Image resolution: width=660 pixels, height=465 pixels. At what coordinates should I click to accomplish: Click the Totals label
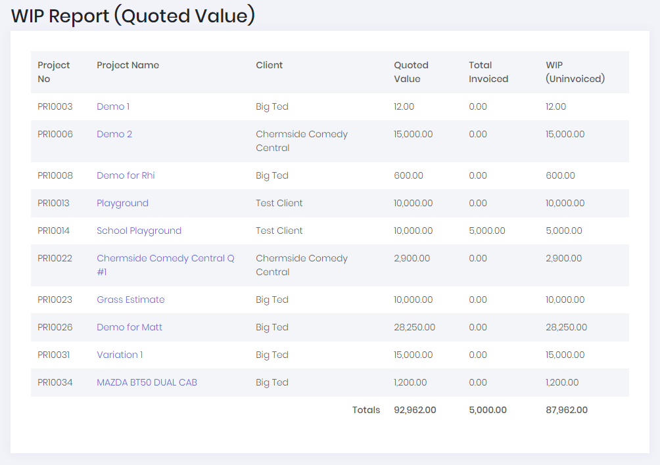[x=366, y=410]
